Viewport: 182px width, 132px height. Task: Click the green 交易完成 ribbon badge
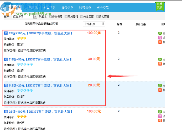[x=159, y=6]
